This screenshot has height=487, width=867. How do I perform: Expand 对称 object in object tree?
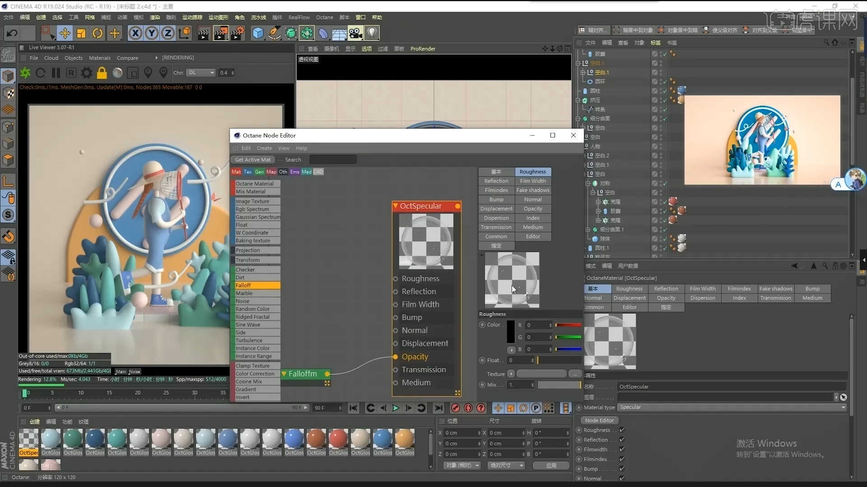pos(588,184)
